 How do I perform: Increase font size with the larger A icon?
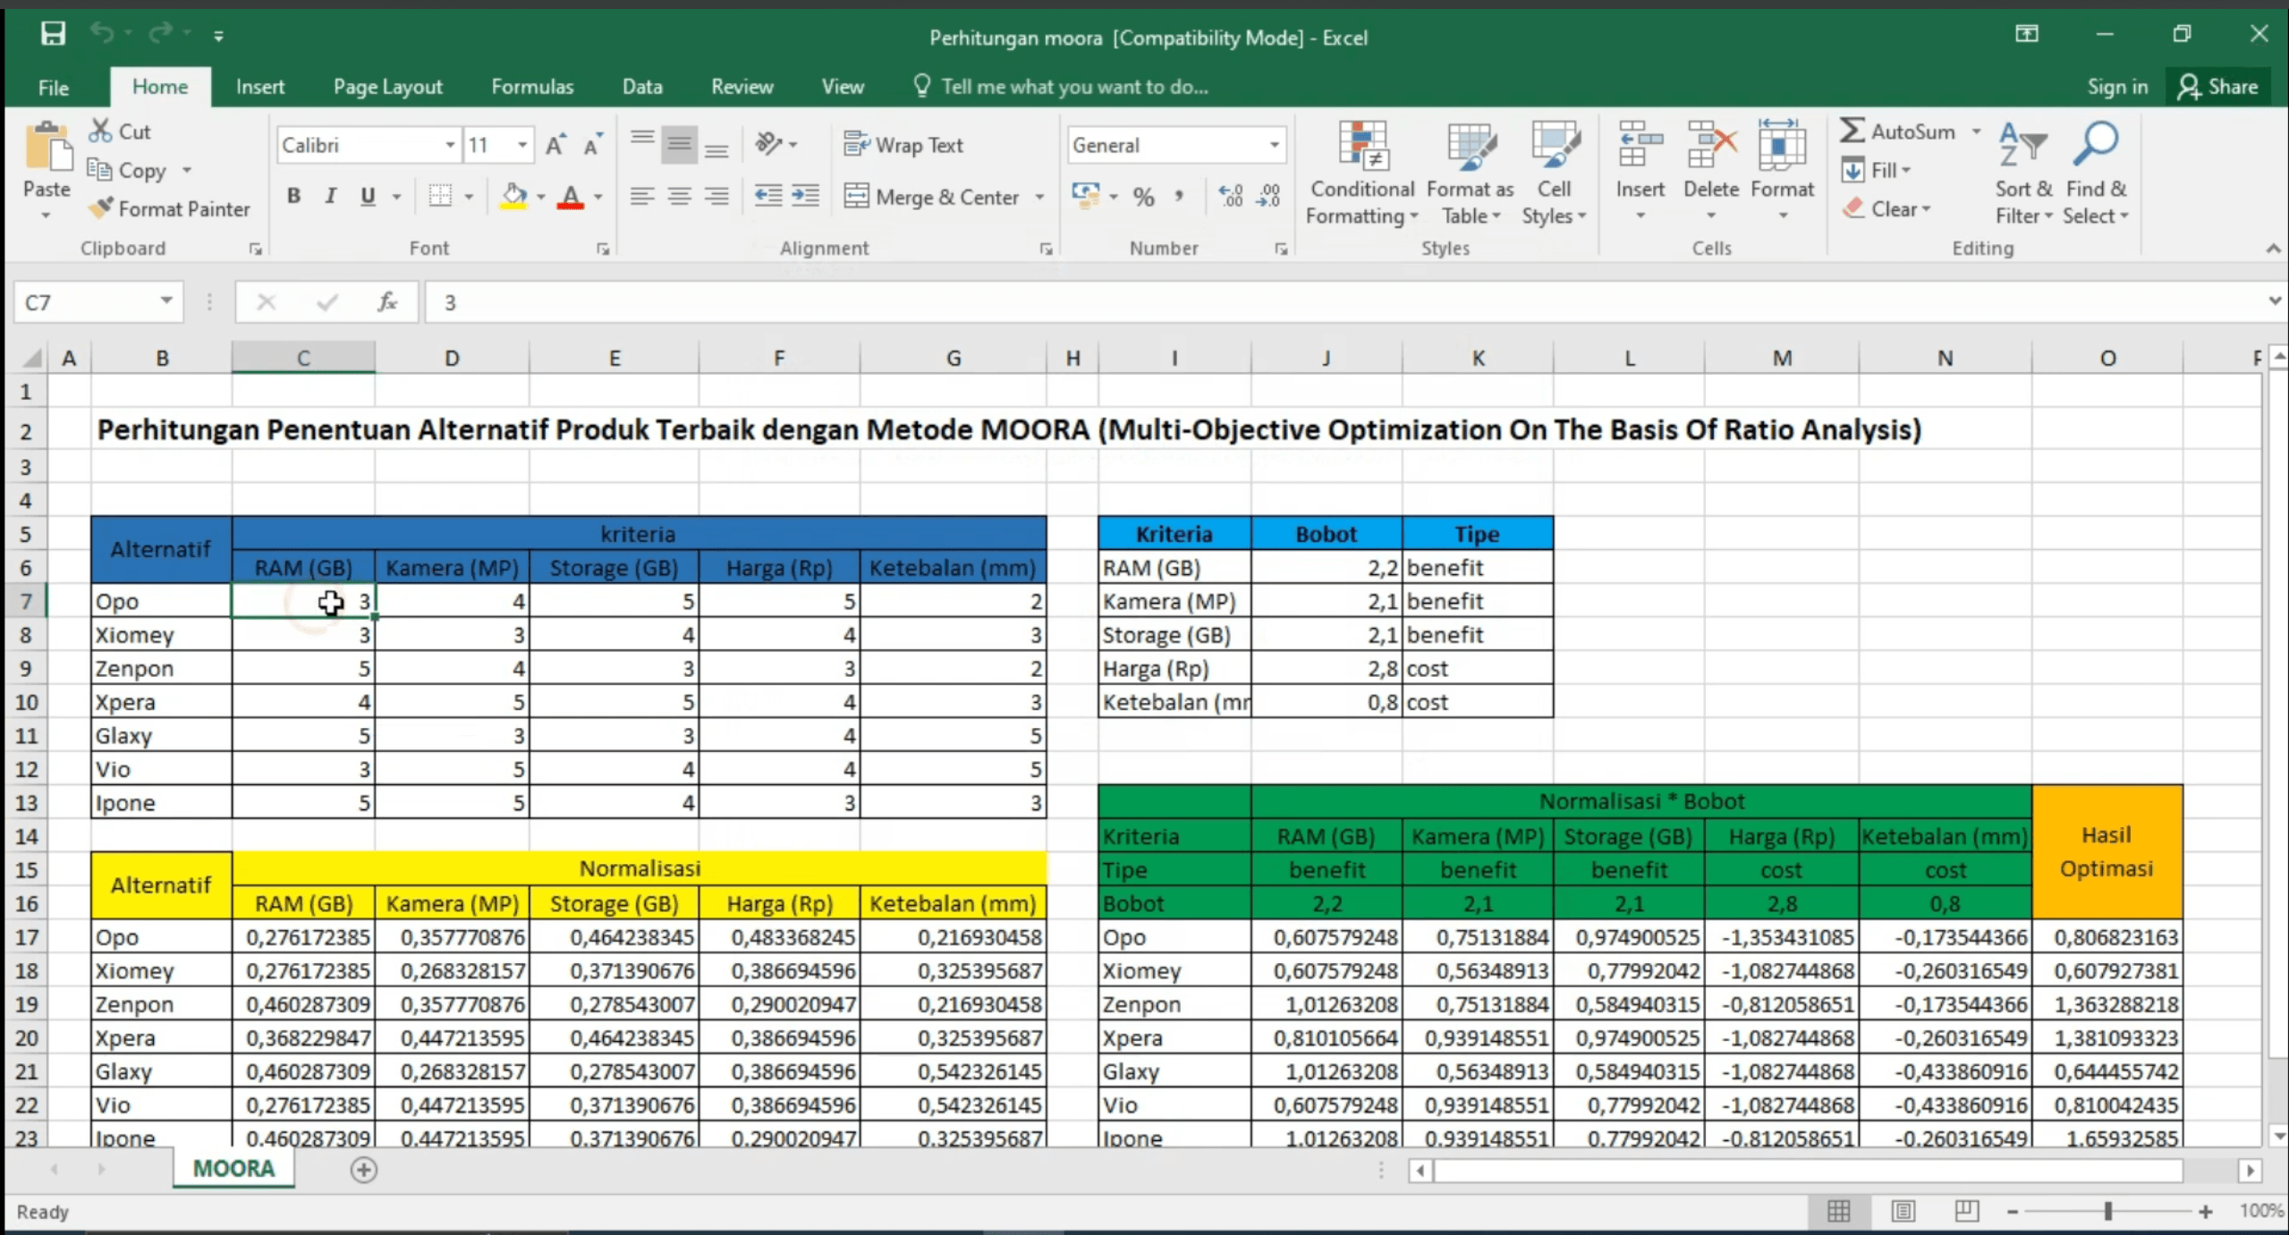pyautogui.click(x=555, y=145)
